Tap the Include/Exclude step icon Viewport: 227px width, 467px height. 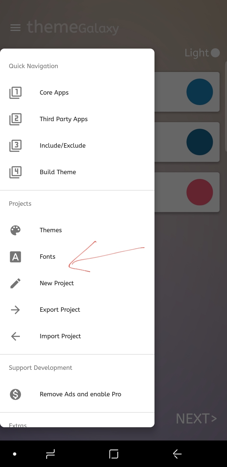(15, 145)
